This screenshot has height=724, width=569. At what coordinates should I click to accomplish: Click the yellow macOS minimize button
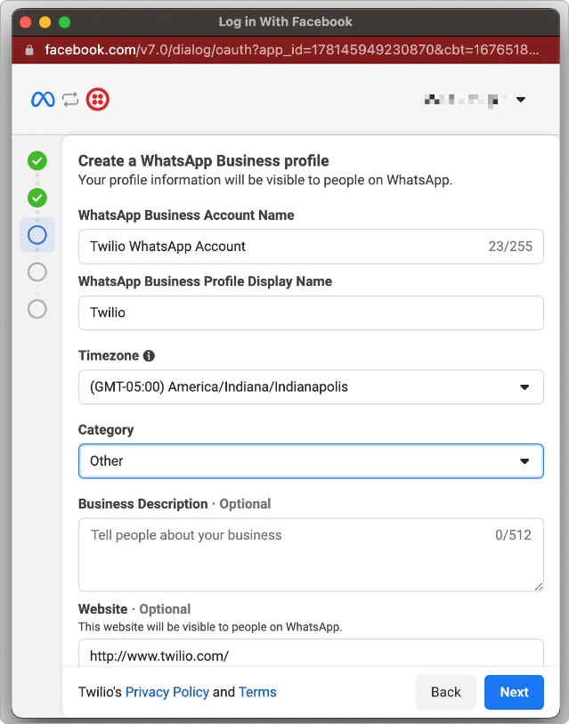coord(45,22)
